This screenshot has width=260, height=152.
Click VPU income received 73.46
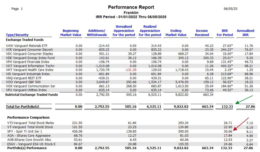click(209, 90)
